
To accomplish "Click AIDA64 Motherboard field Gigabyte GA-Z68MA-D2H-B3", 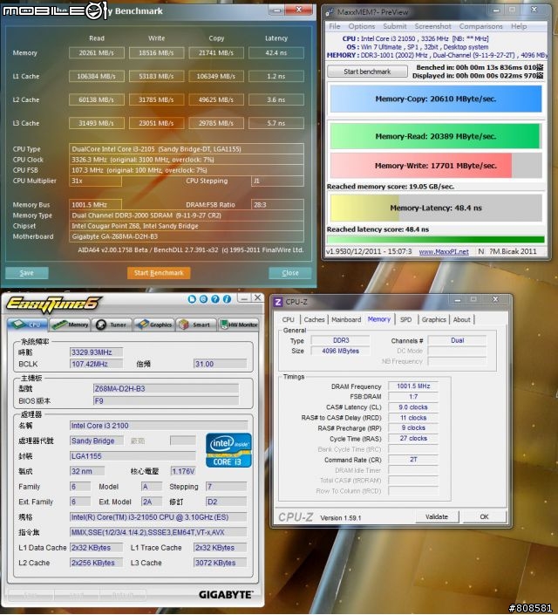I will (187, 236).
